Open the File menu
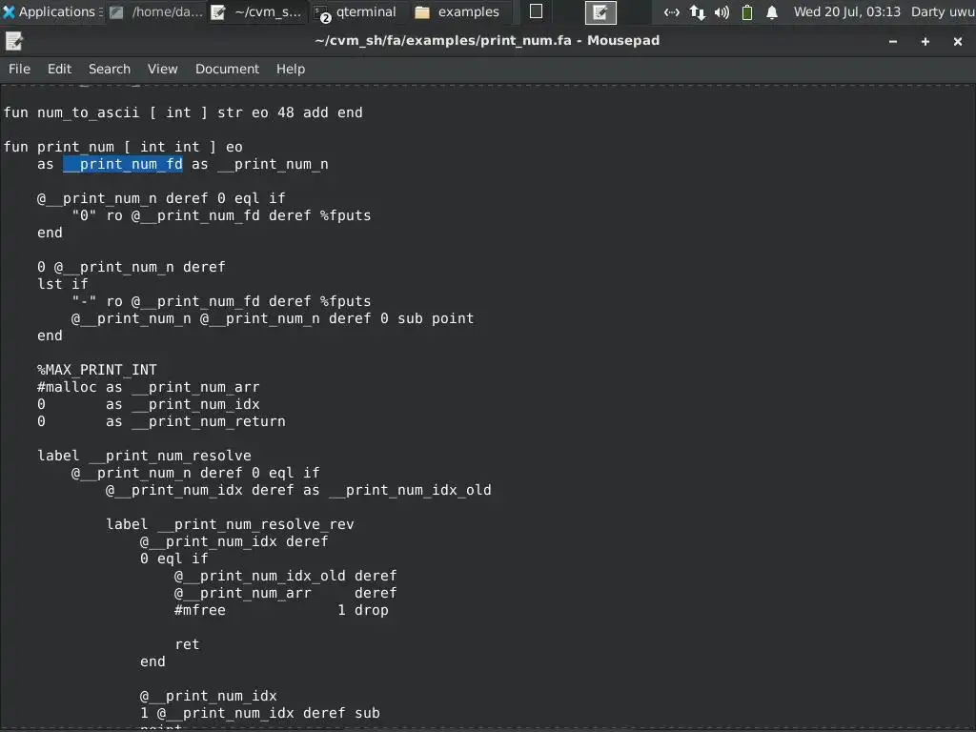The height and width of the screenshot is (732, 976). tap(19, 69)
